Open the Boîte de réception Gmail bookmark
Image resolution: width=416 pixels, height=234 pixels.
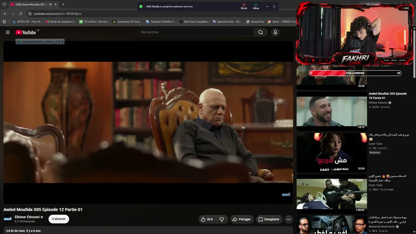coord(60,22)
